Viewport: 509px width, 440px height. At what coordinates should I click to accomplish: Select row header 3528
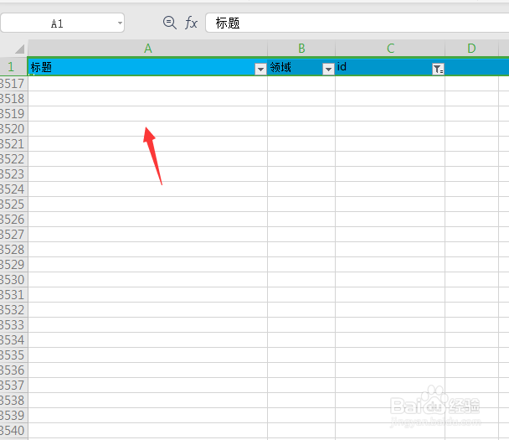(13, 250)
